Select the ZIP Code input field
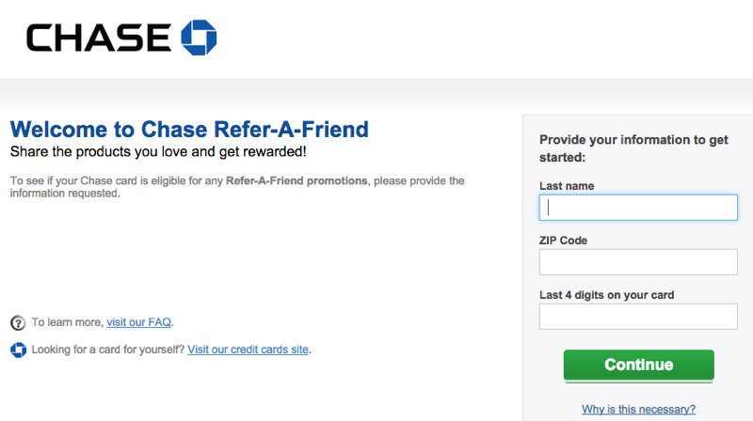Screen dimensions: 753x421 (x=638, y=262)
